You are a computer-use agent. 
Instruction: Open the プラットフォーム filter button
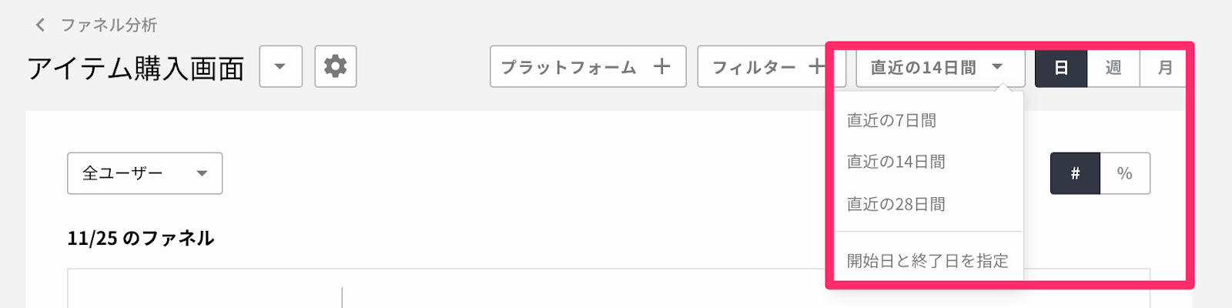click(x=588, y=66)
